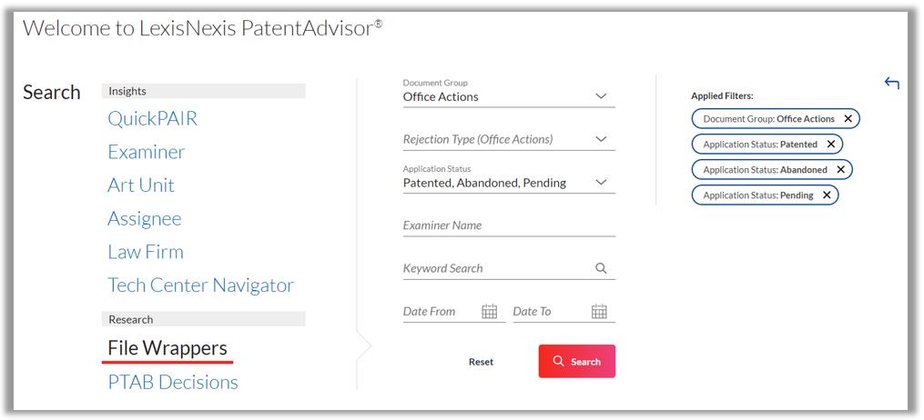Remove the Application Status: Patented filter
The image size is (924, 420).
click(831, 145)
